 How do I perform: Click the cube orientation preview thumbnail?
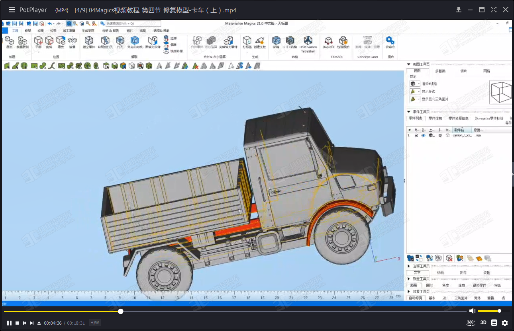(500, 92)
